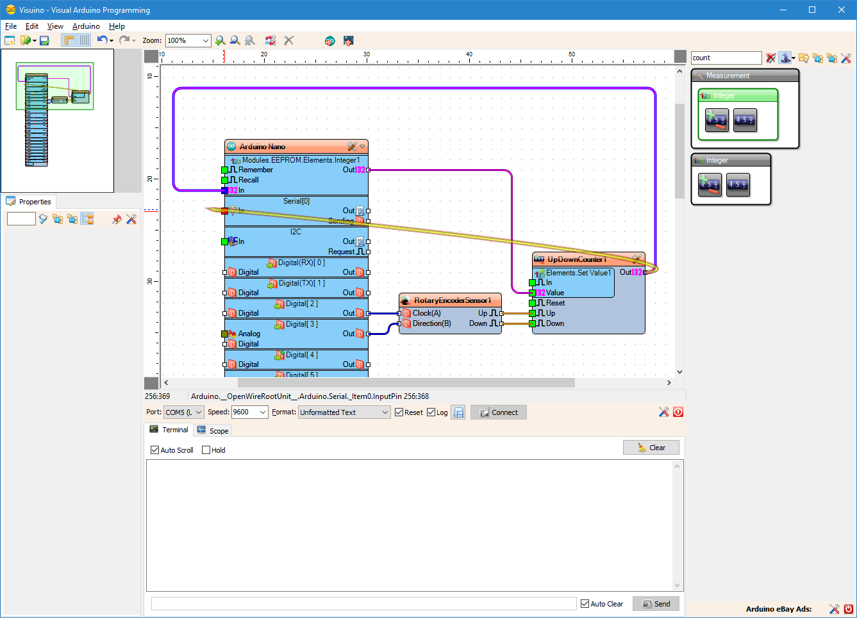This screenshot has width=857, height=618.
Task: Open the UpDownCounter1 tools icon
Action: tap(637, 259)
